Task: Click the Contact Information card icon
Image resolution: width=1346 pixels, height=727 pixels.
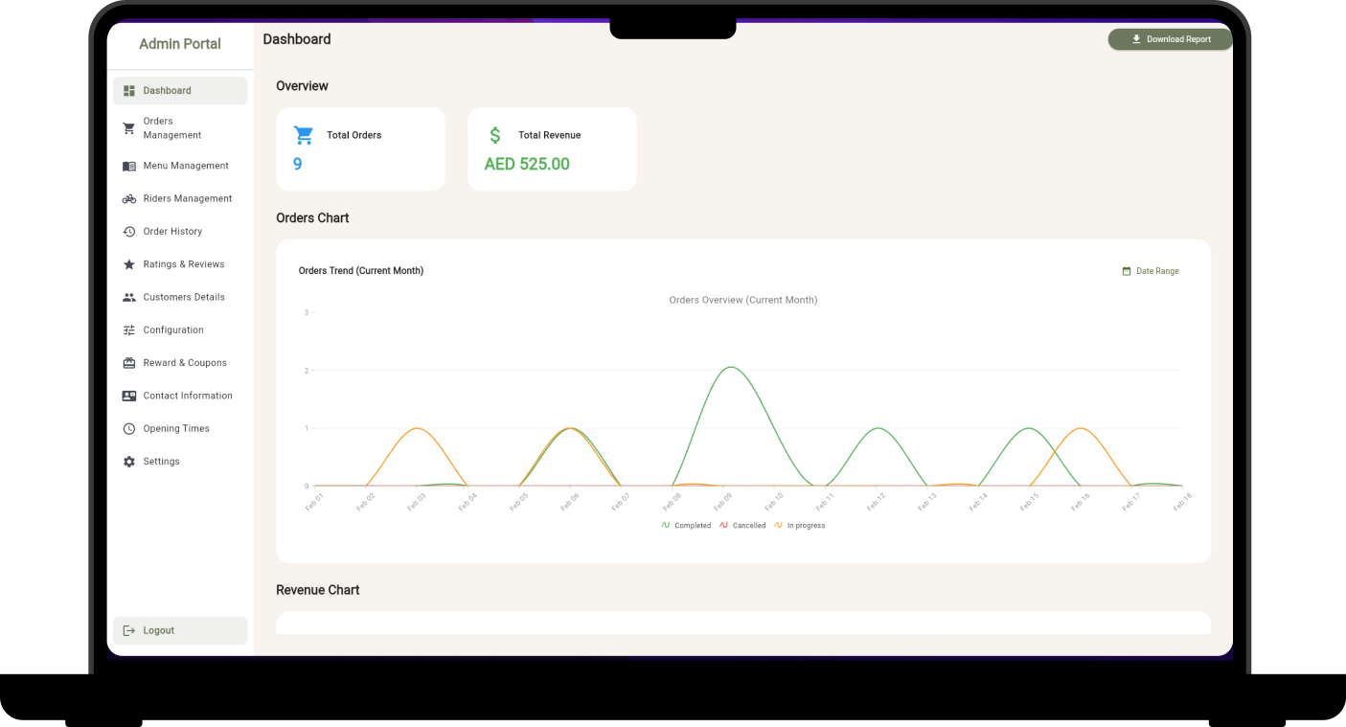Action: (129, 396)
